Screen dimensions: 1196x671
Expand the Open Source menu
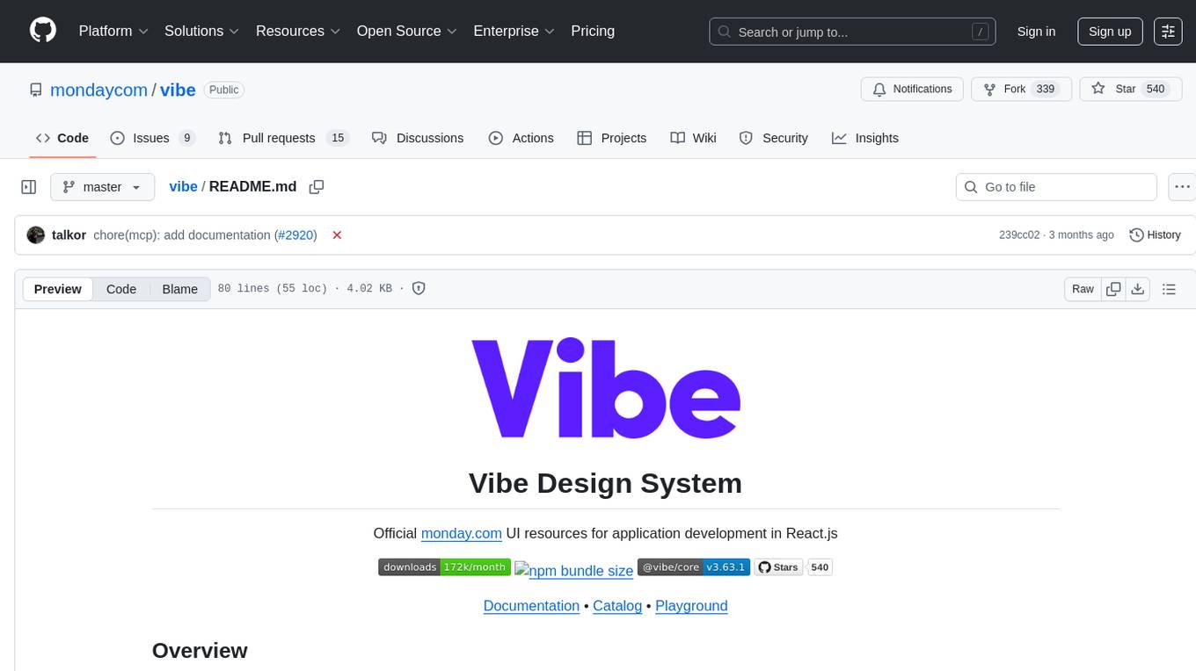[407, 31]
